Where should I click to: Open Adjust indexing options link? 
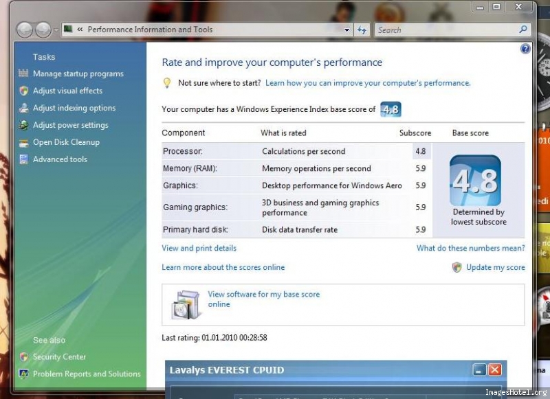[74, 108]
